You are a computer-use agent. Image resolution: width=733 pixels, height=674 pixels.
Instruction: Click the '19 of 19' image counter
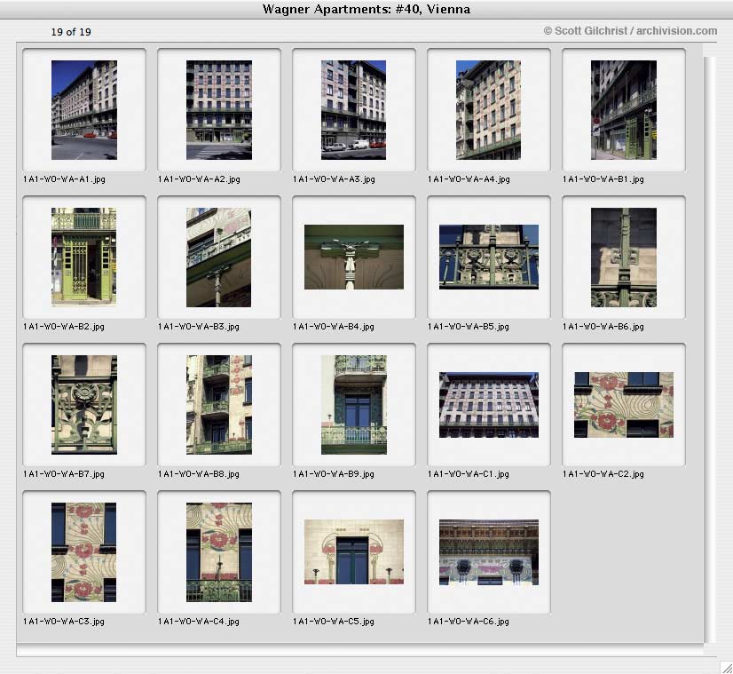coord(71,32)
